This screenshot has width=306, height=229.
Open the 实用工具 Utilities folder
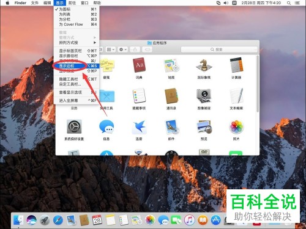(107, 96)
